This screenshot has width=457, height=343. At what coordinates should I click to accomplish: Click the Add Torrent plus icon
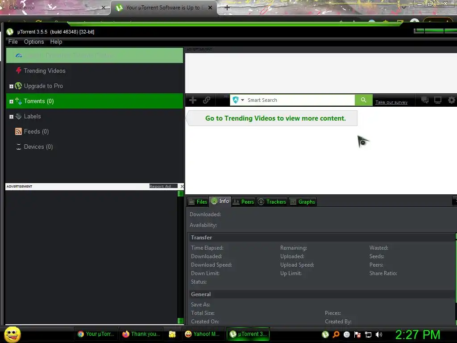(193, 100)
